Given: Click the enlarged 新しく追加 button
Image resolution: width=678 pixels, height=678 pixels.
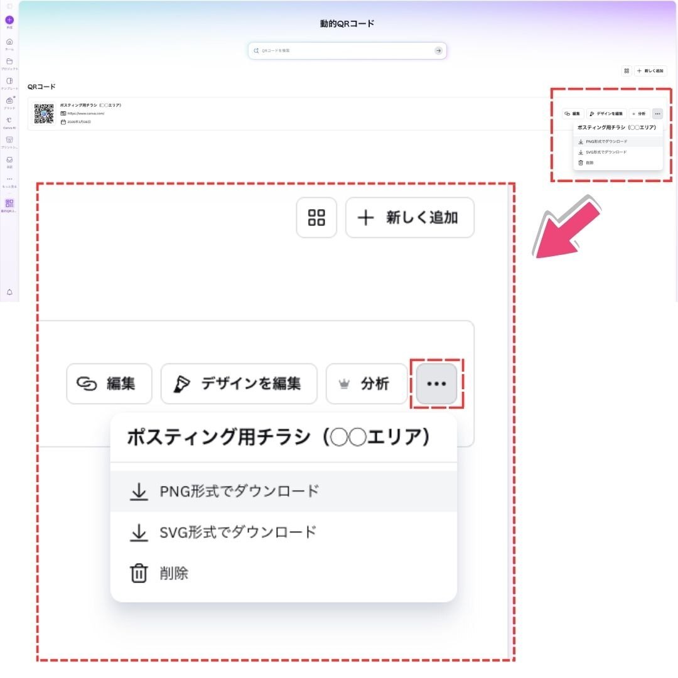Looking at the screenshot, I should coord(410,217).
